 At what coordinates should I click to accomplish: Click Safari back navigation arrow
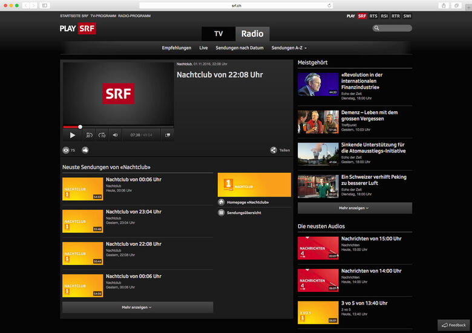tap(26, 5)
